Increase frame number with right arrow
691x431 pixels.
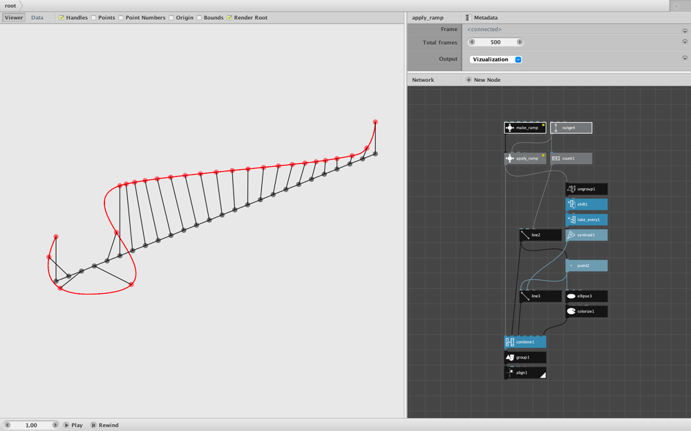pyautogui.click(x=55, y=425)
